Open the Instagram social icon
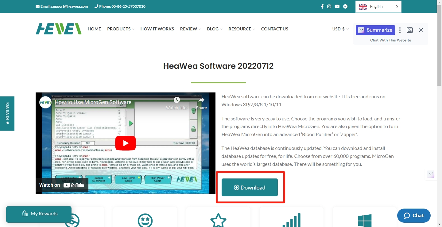442x227 pixels. (x=329, y=6)
